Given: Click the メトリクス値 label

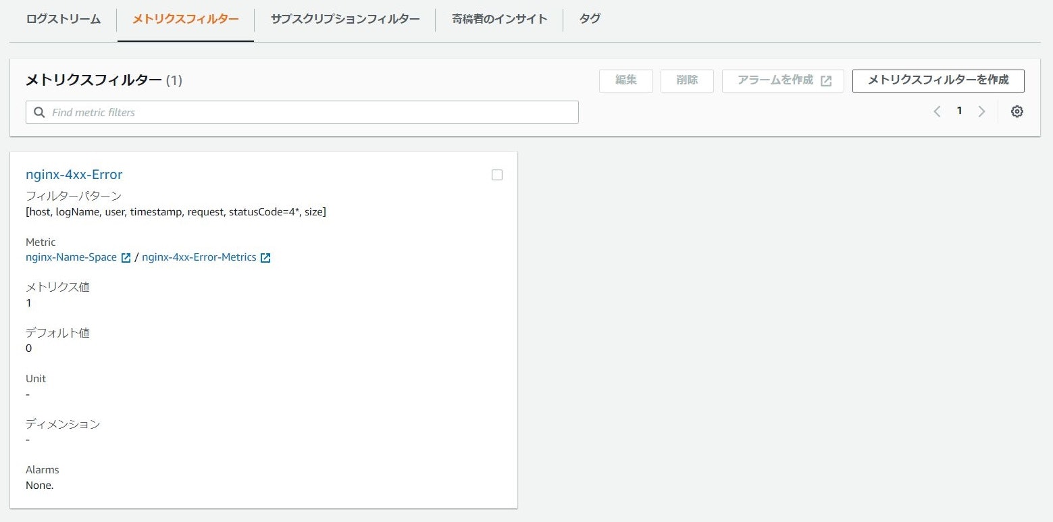Looking at the screenshot, I should pos(57,287).
